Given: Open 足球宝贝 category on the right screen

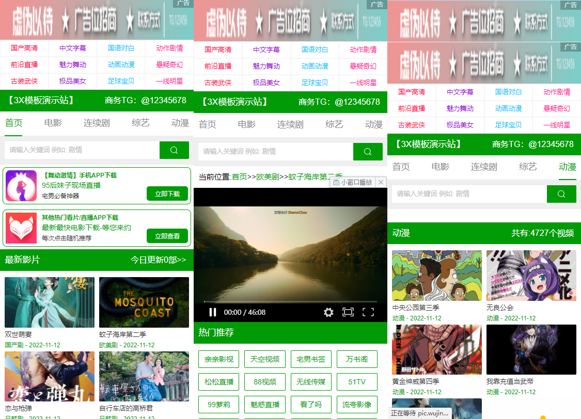Looking at the screenshot, I should 508,125.
